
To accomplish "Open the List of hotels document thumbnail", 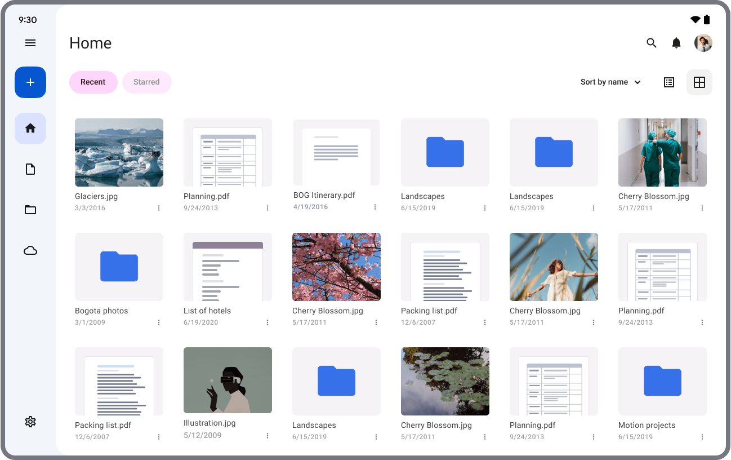I will click(228, 267).
